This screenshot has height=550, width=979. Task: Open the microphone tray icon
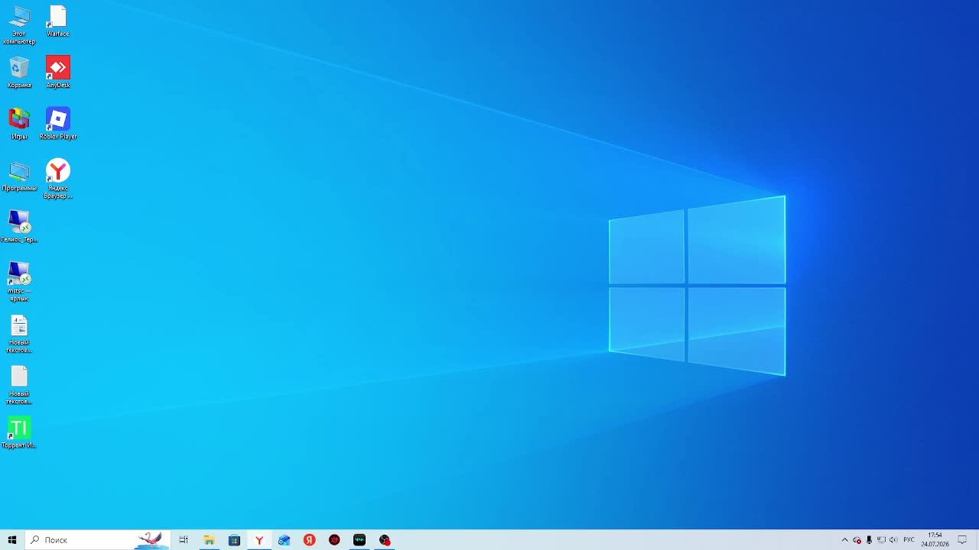869,540
